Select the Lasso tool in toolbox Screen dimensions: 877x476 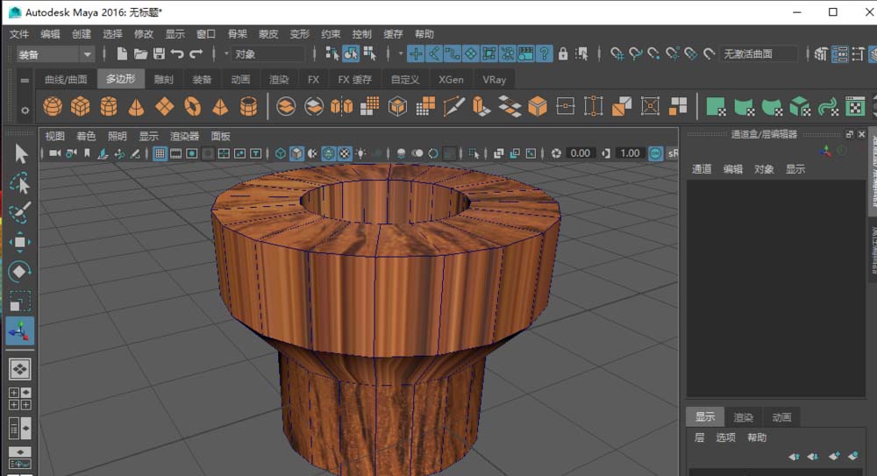(x=20, y=183)
